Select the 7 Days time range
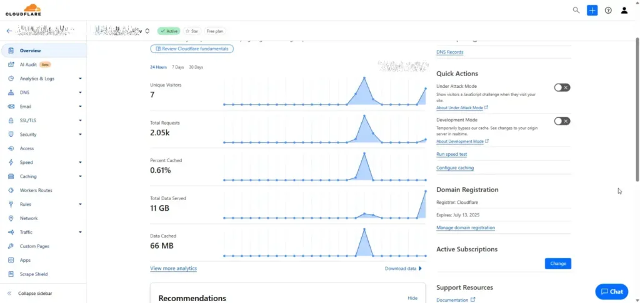 (178, 67)
